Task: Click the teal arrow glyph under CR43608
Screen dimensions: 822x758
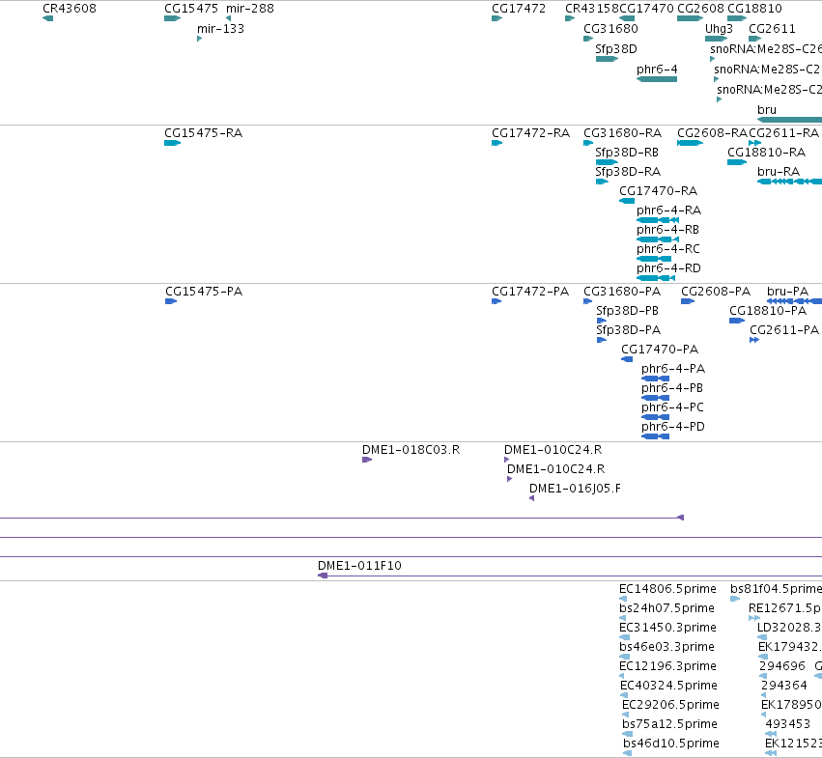Action: tap(47, 18)
